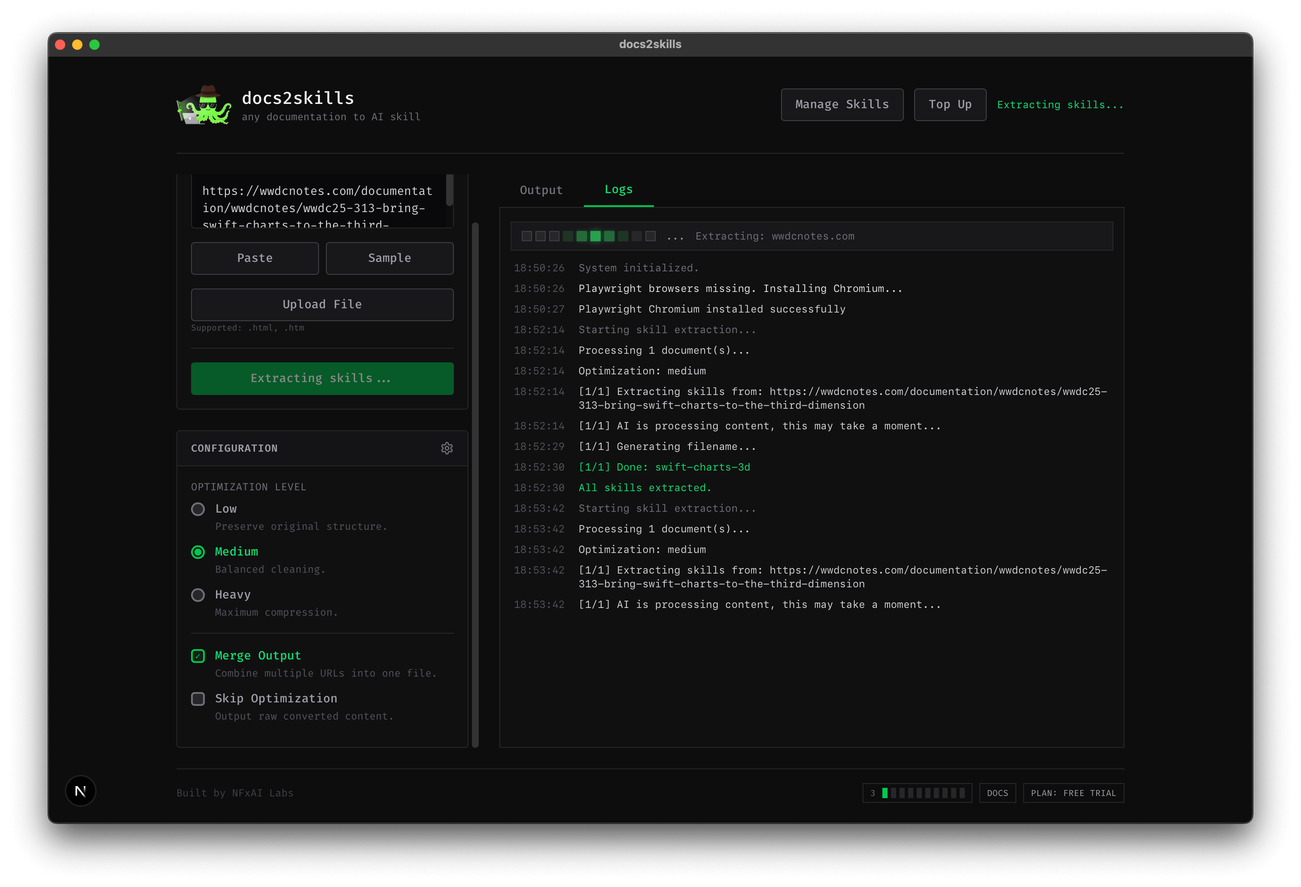Open Manage Skills

pyautogui.click(x=842, y=105)
